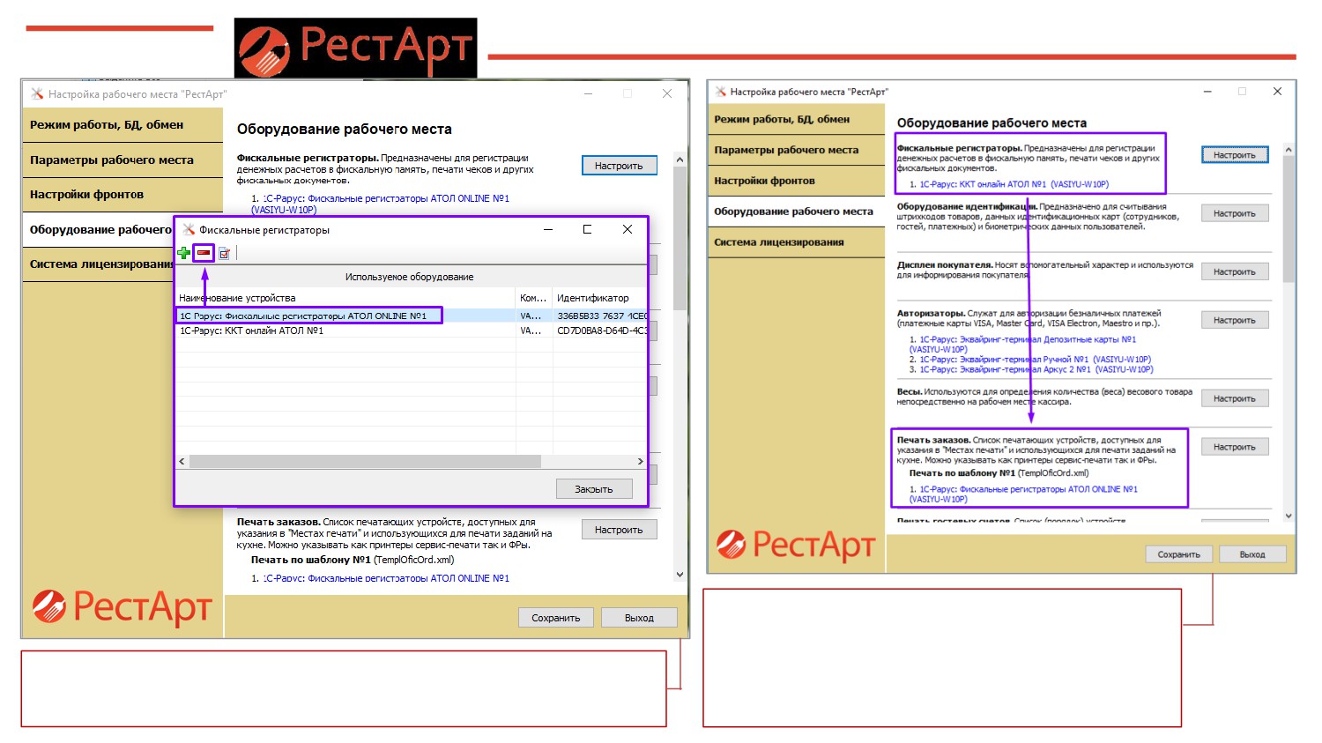Open link ККТ онлайн АТОЛ №1 (VASIYU-W10P), right window
The width and height of the screenshot is (1322, 743).
(1014, 184)
